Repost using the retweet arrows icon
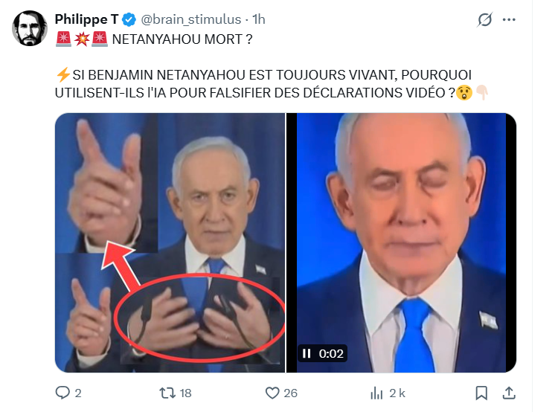The height and width of the screenshot is (412, 555). [167, 393]
